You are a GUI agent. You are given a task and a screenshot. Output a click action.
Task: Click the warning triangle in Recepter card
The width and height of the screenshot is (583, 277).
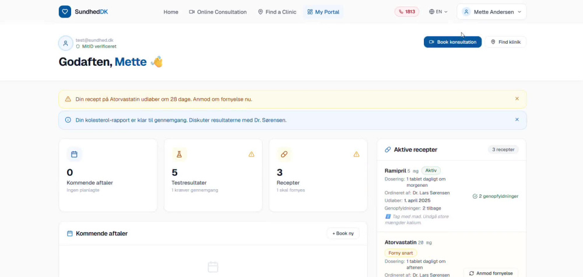pos(356,154)
